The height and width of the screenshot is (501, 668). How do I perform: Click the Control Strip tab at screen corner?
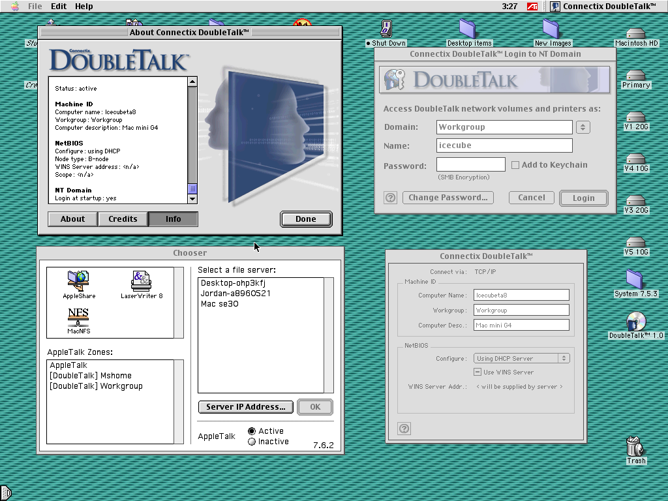click(x=5, y=493)
